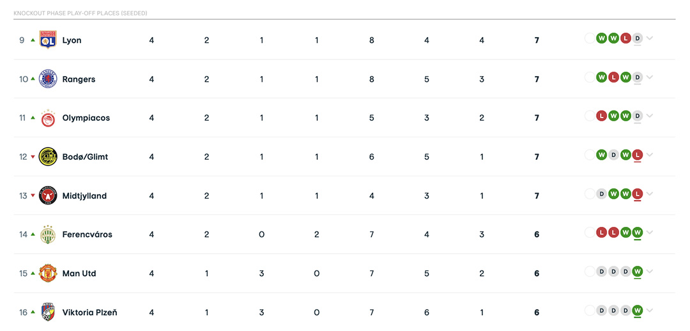The height and width of the screenshot is (331, 690).
Task: Click Bodø/Glimt's latest loss form badge
Action: [x=637, y=155]
